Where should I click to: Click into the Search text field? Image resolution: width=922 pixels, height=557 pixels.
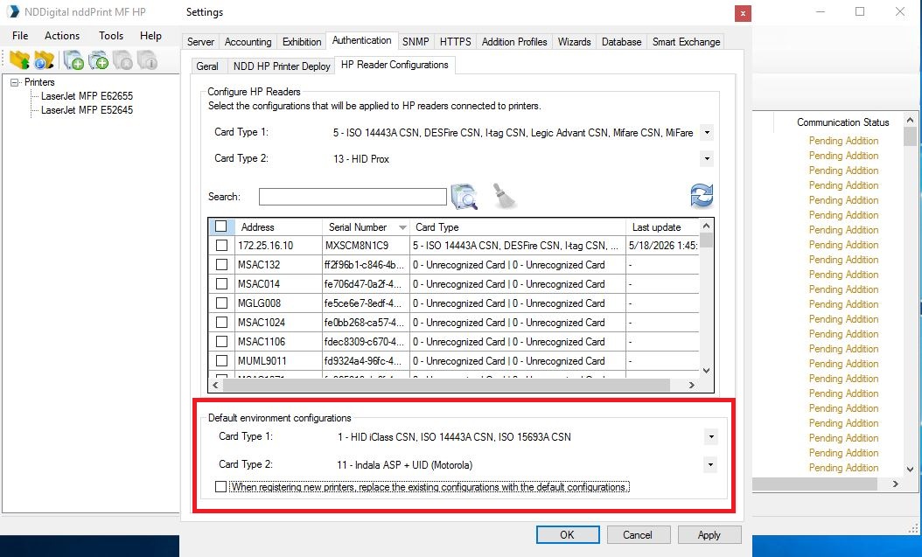tap(353, 196)
